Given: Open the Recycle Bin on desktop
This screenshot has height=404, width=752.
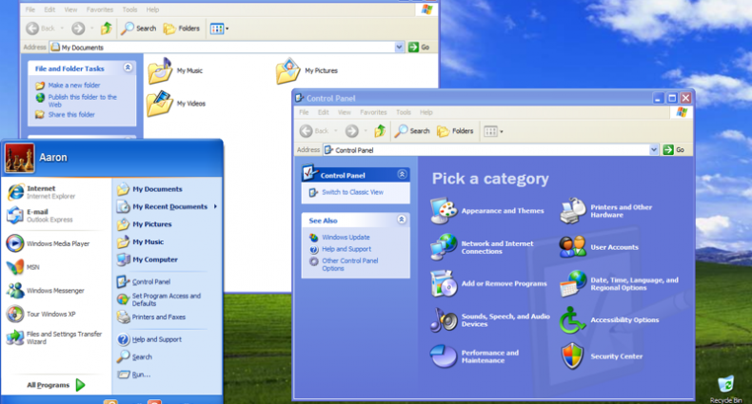Looking at the screenshot, I should [726, 384].
